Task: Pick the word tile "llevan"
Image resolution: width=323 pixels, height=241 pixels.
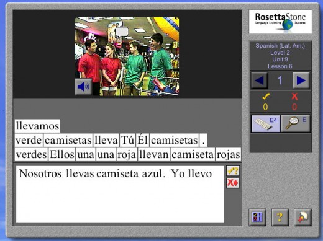Action: coord(154,154)
